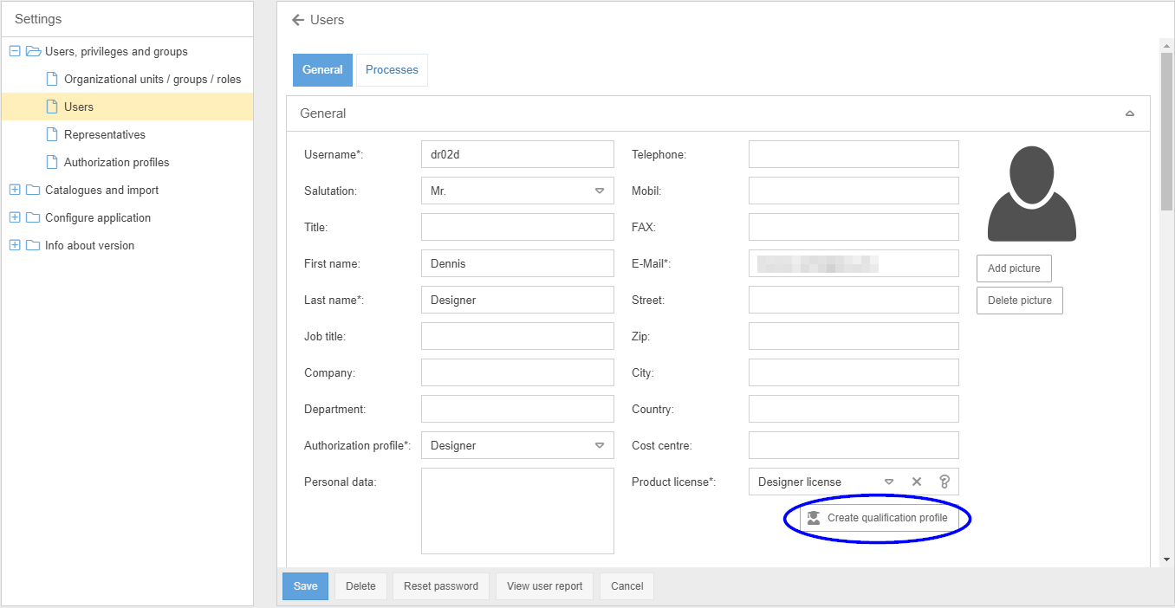Switch to the Processes tab
The image size is (1175, 608).
392,70
